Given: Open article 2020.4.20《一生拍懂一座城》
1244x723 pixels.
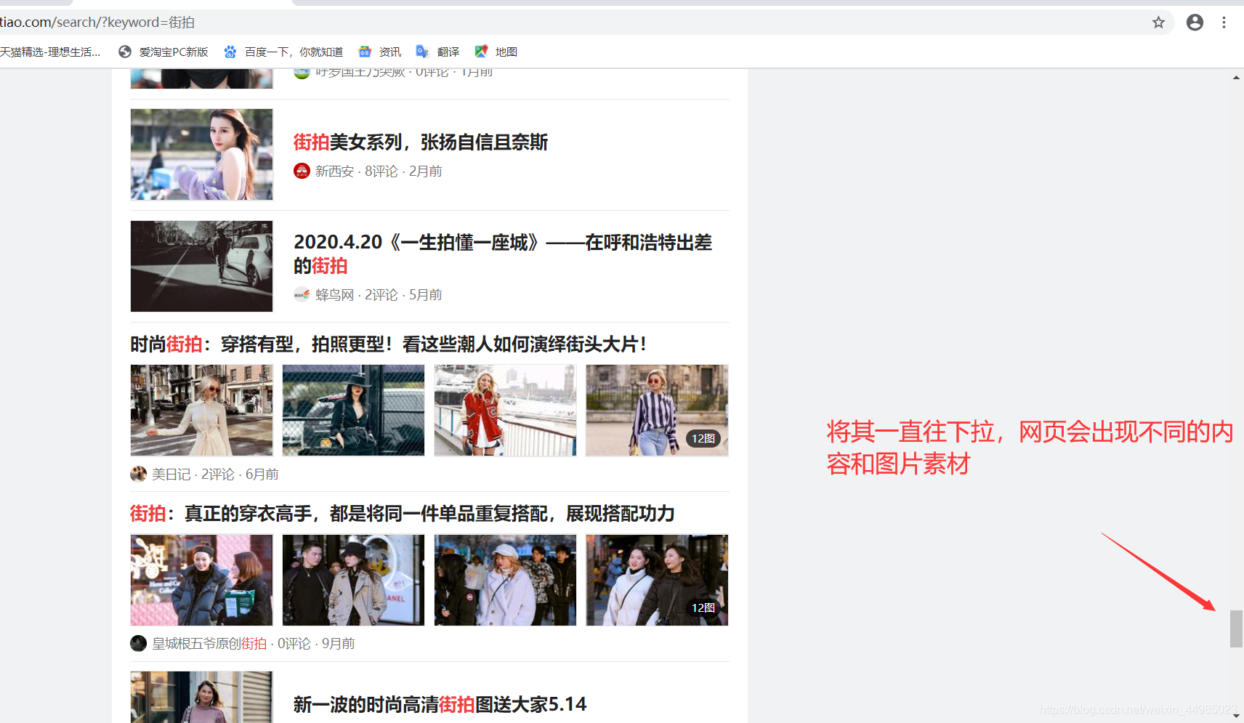Looking at the screenshot, I should coord(503,254).
